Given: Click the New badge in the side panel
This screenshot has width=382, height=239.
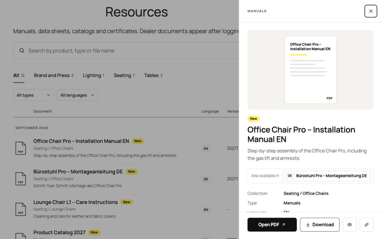Looking at the screenshot, I should 253,118.
